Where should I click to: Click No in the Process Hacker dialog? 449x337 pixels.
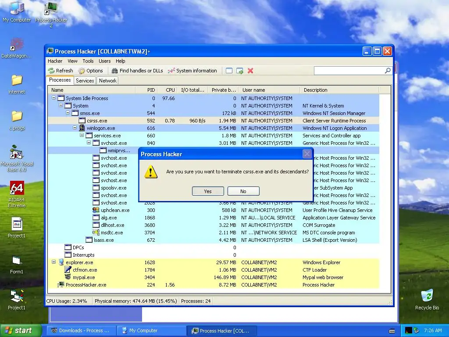point(243,191)
